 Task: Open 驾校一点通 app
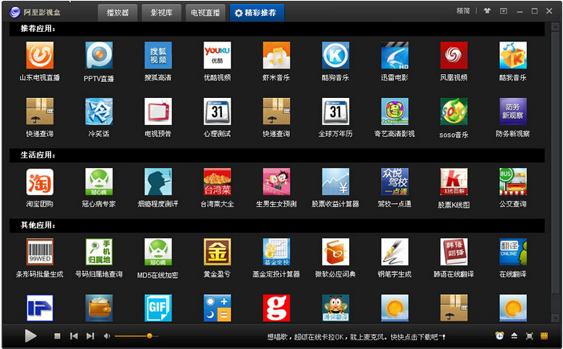[394, 182]
